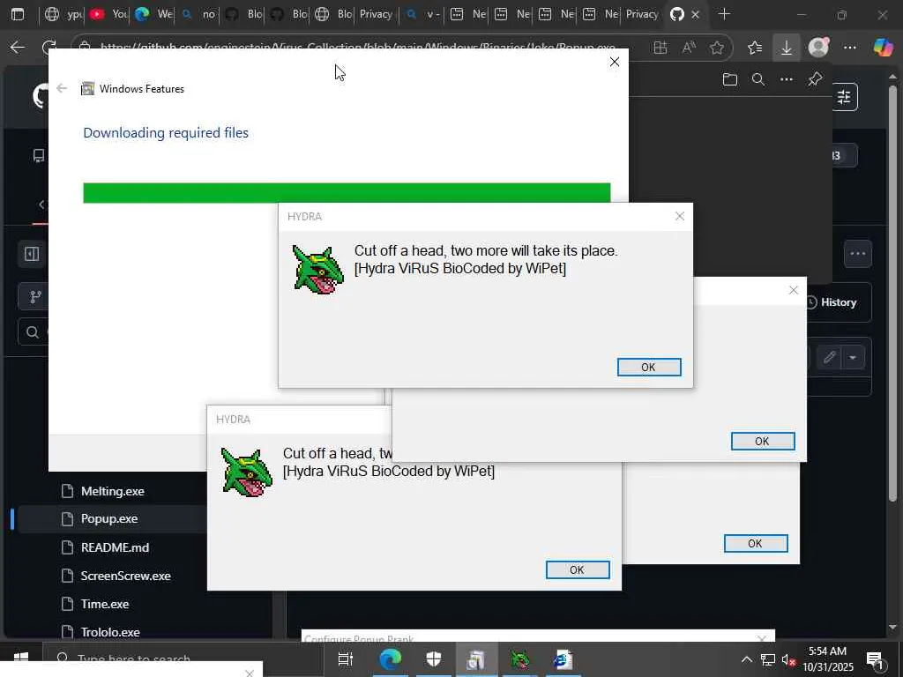Image resolution: width=903 pixels, height=677 pixels.
Task: Switch to the YouTube browser tab
Action: [x=108, y=14]
